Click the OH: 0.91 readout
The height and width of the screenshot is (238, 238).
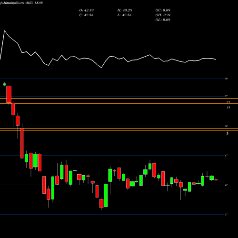163,15
